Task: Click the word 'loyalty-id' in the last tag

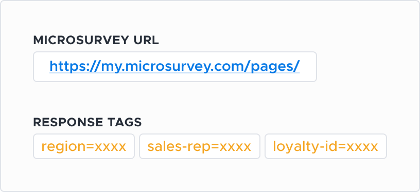Action: (x=304, y=147)
